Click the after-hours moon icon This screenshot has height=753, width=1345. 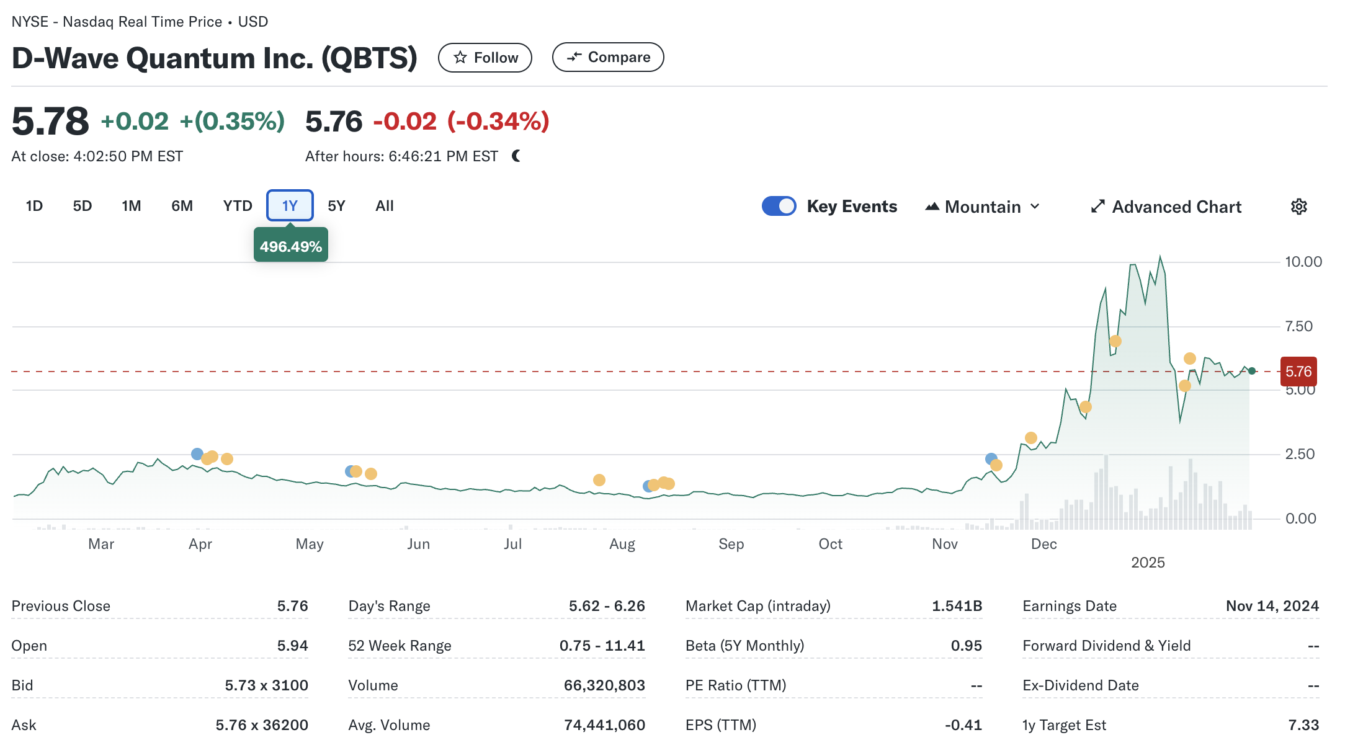[516, 156]
